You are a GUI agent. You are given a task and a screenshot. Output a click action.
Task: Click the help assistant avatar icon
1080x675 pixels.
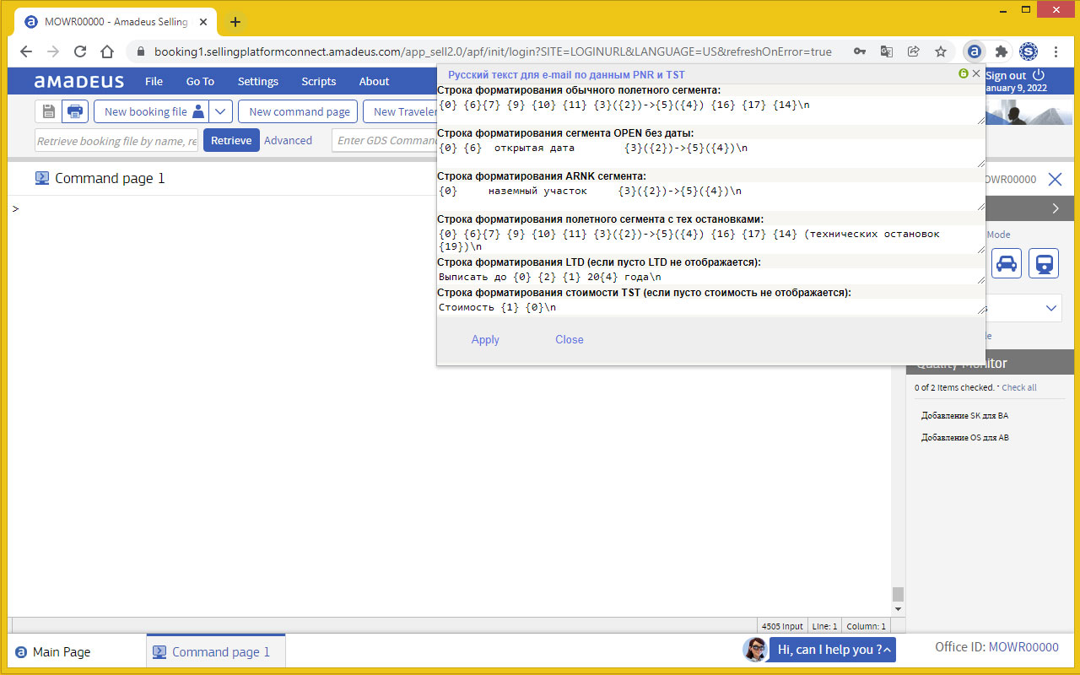click(x=755, y=649)
